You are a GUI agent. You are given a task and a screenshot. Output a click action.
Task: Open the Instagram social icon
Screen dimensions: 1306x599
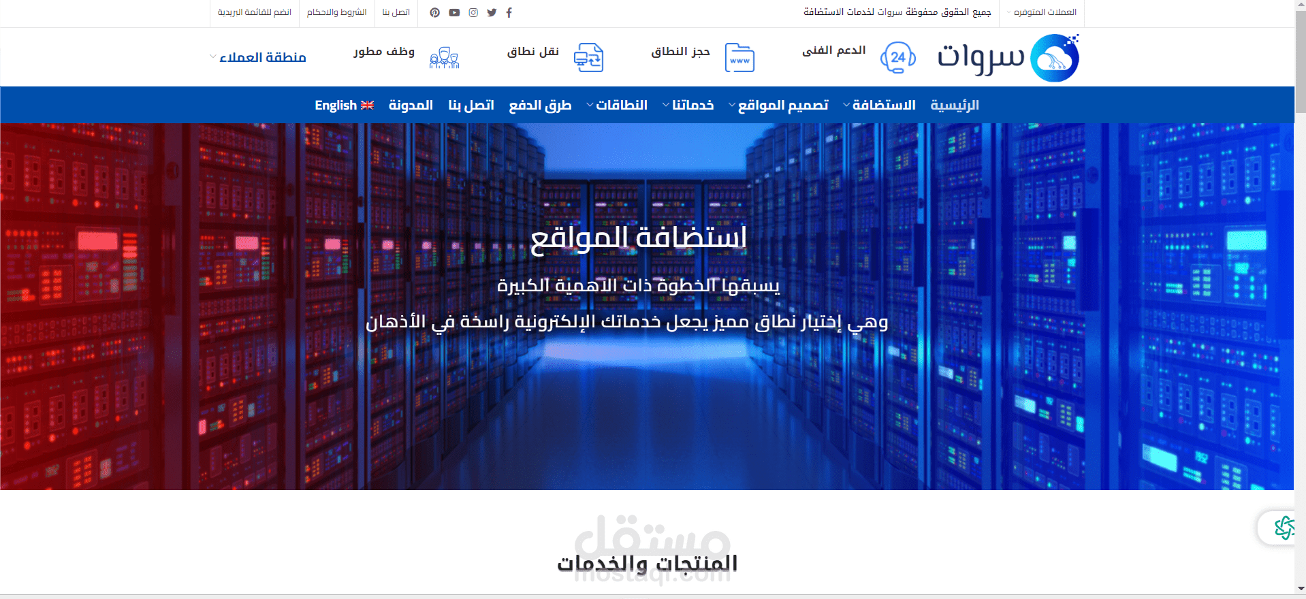click(473, 12)
